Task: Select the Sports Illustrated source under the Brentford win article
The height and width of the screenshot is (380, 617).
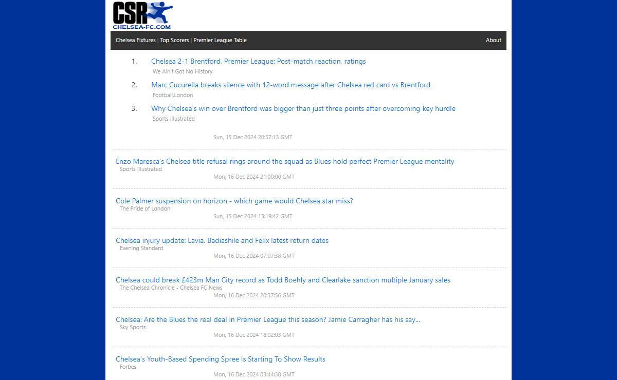Action: (x=174, y=119)
